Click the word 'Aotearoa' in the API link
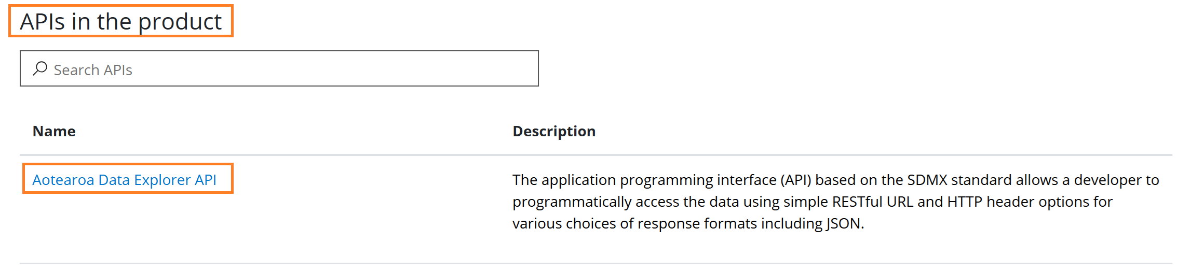The width and height of the screenshot is (1190, 271). tap(63, 180)
